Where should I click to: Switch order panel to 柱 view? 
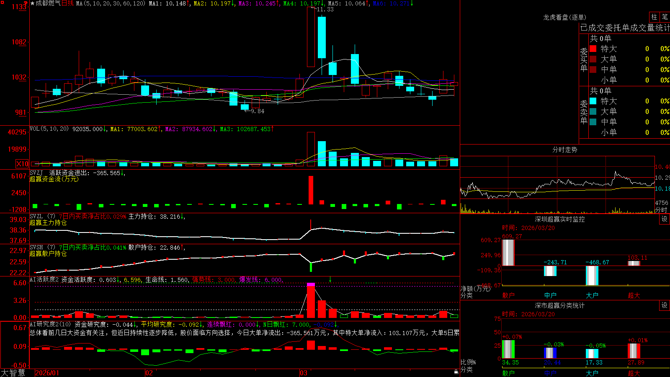pos(654,17)
